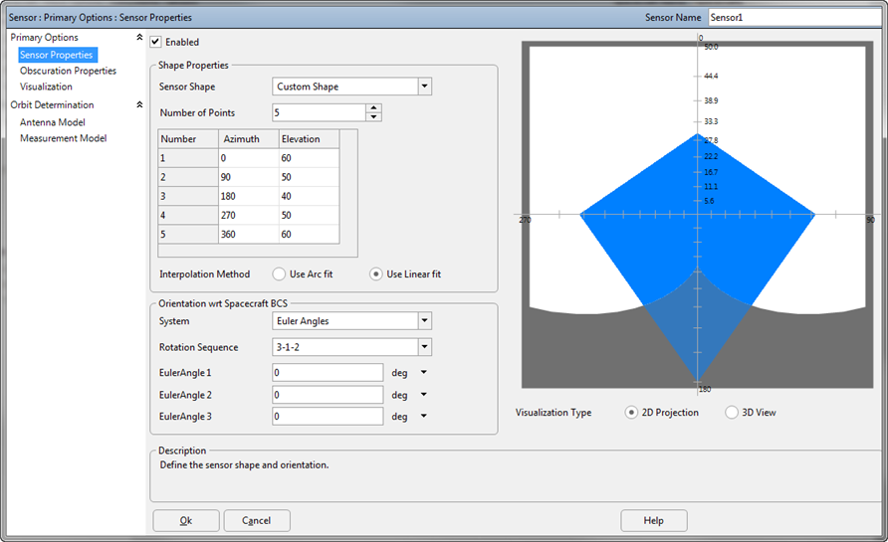Select the Azimuth column header
888x542 pixels.
click(249, 139)
